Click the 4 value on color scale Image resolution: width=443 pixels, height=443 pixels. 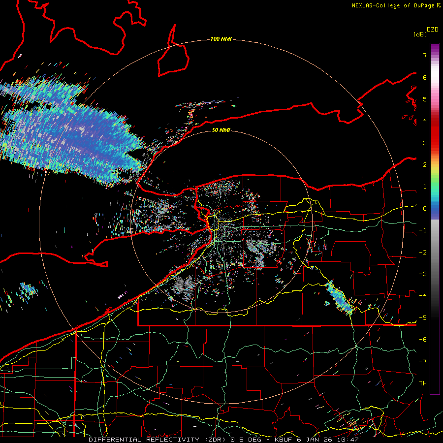425,121
